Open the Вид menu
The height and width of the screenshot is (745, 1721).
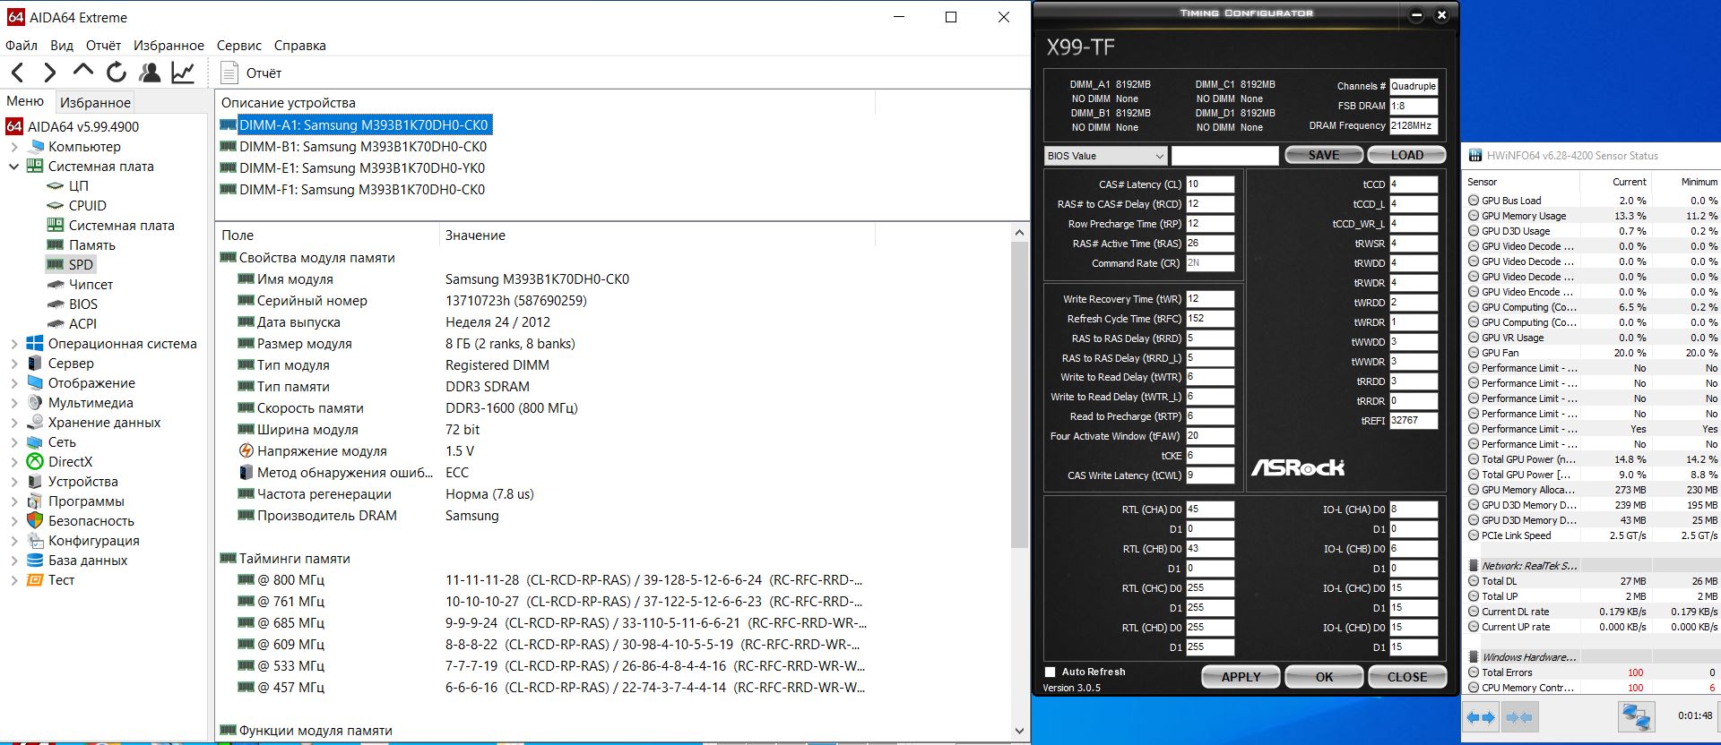click(x=62, y=45)
